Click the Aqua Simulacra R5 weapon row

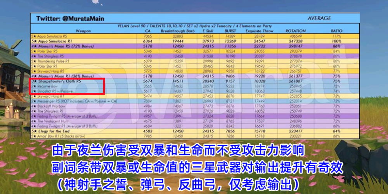pos(50,36)
